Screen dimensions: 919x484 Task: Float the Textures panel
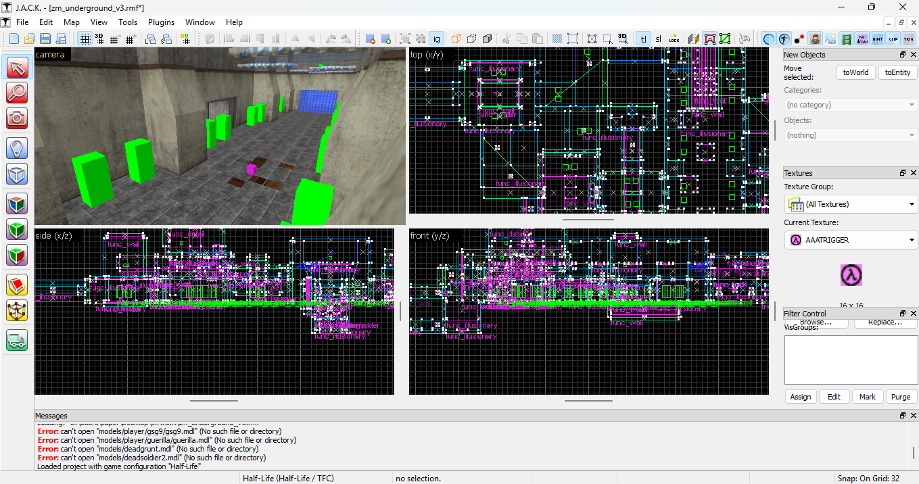[903, 173]
